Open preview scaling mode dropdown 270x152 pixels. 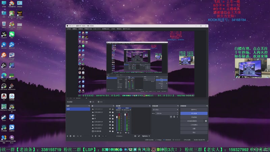pos(81,98)
